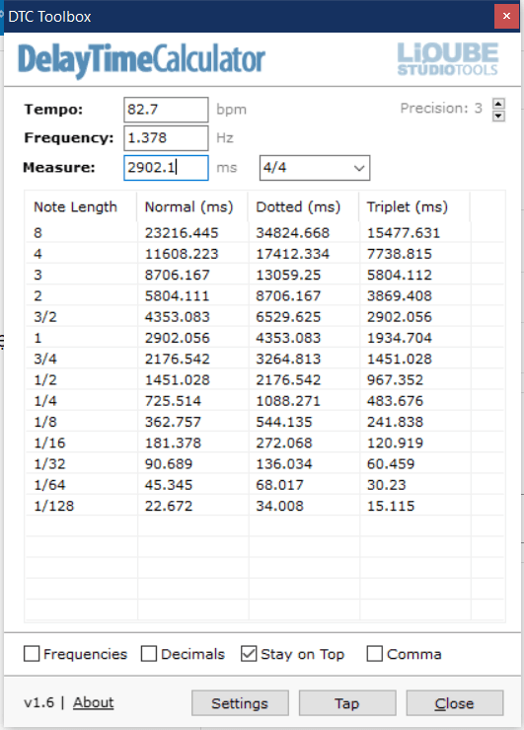This screenshot has height=730, width=524.
Task: Select the dotted value 13059.25
Action: pos(288,275)
